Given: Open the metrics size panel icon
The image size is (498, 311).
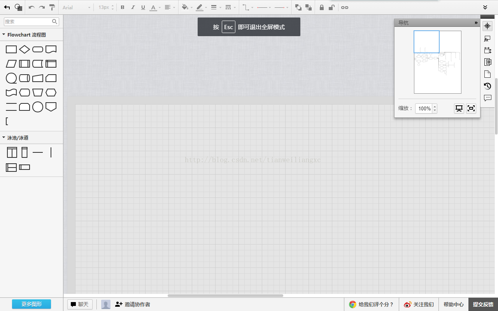Looking at the screenshot, I should (487, 50).
